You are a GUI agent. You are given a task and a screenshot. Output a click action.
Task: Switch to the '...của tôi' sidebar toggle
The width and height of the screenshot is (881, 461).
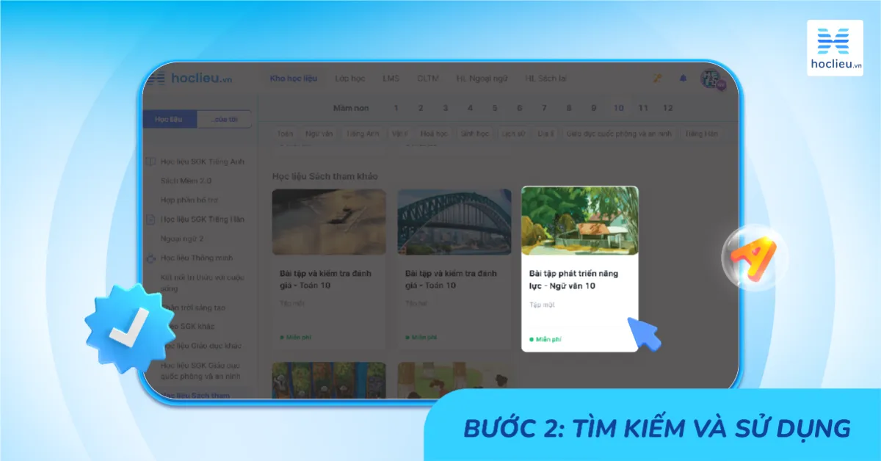coord(225,120)
